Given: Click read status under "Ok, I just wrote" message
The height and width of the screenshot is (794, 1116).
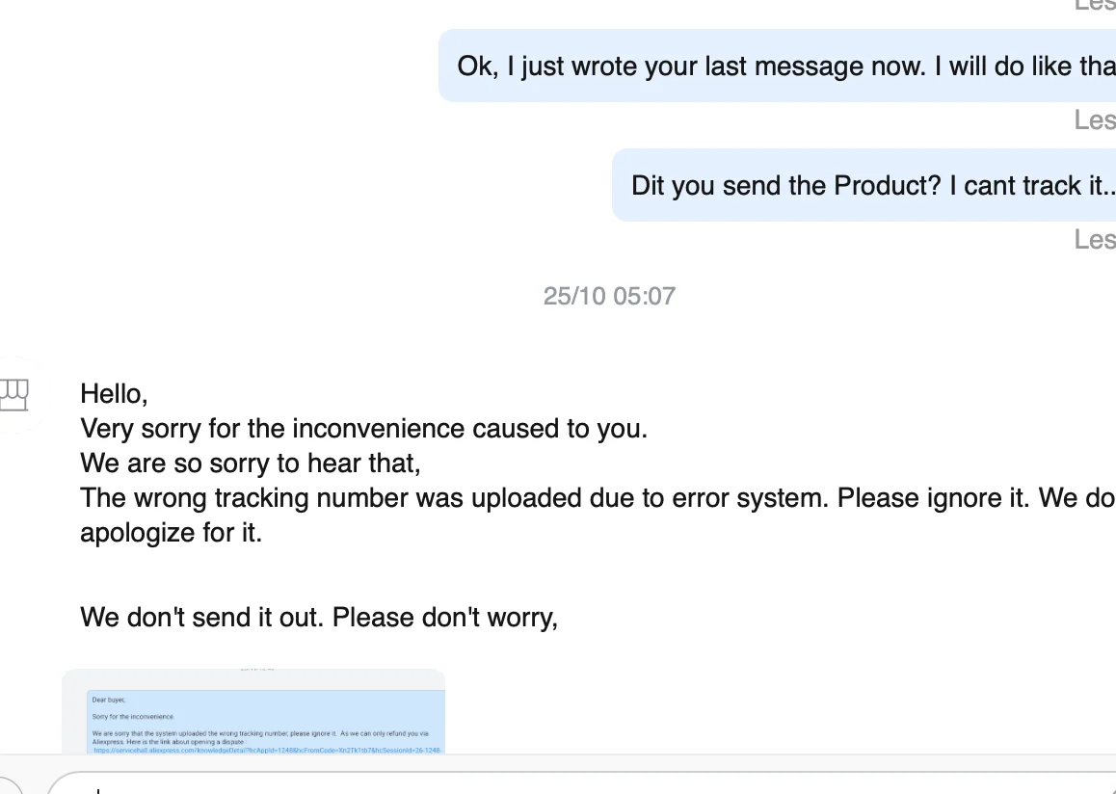Looking at the screenshot, I should [1095, 120].
